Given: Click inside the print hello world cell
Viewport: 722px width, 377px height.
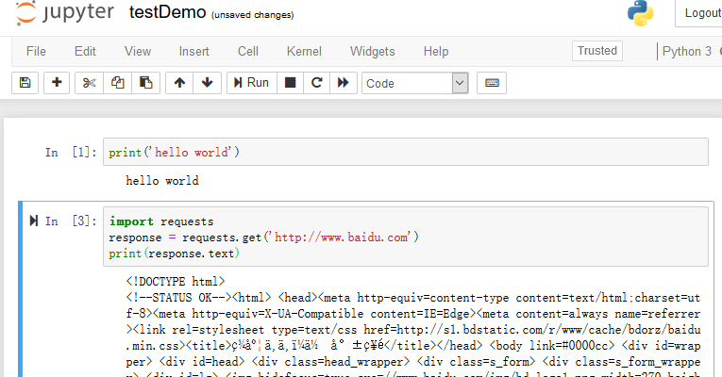Looking at the screenshot, I should pyautogui.click(x=405, y=152).
